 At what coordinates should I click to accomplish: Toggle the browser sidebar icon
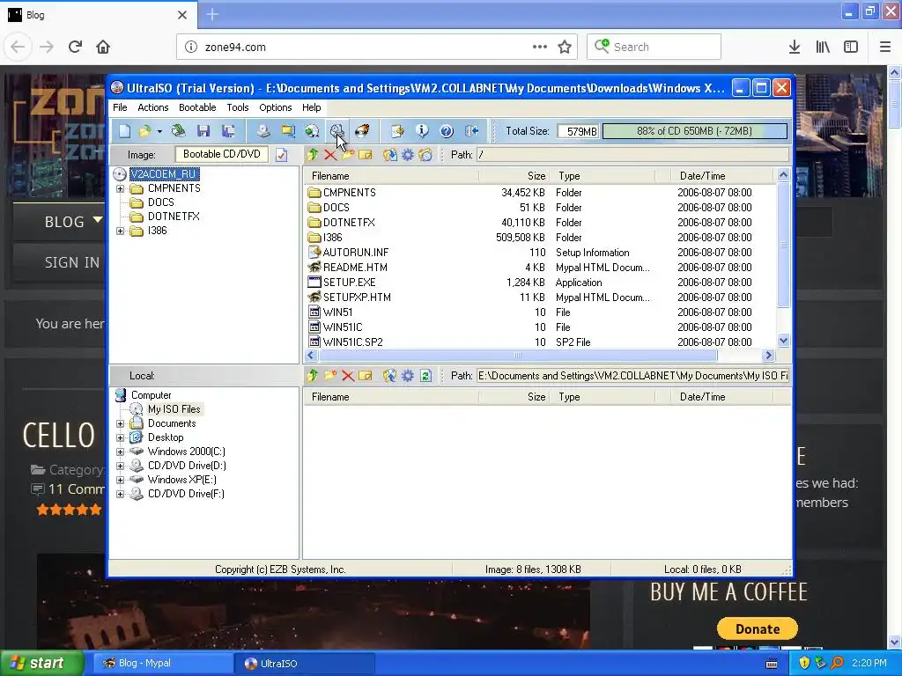(851, 48)
